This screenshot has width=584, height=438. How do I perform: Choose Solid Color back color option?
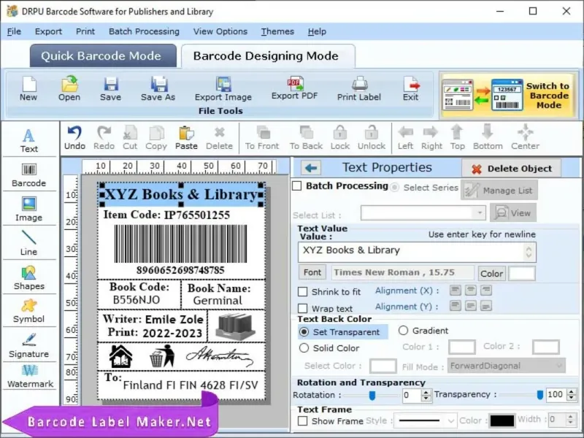click(304, 348)
